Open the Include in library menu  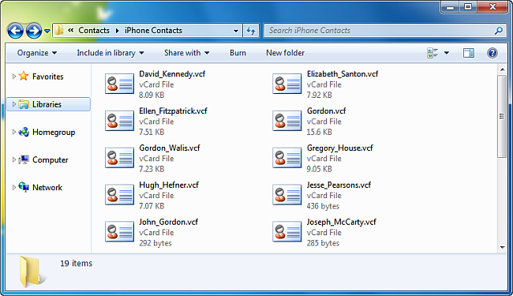[110, 53]
